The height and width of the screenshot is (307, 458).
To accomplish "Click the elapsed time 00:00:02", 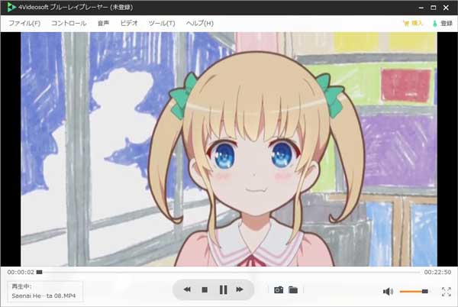I will pyautogui.click(x=21, y=272).
